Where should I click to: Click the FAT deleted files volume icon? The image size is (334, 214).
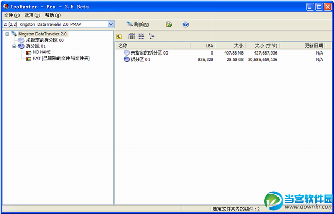(x=29, y=59)
